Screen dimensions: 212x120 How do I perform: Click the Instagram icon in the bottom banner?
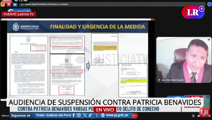coord(79,115)
